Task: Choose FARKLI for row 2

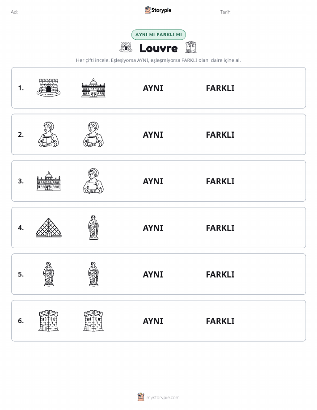Action: point(220,135)
